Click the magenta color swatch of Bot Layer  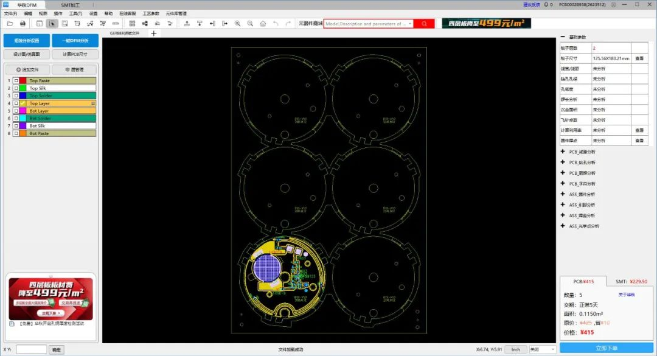23,111
